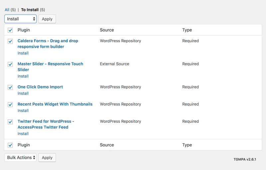Uncheck Recent Posts Widget With Thumbnails checkbox
This screenshot has width=266, height=170.
[10, 104]
